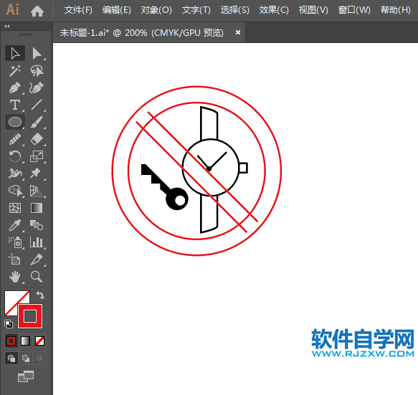
Task: Select the Symbol Sprayer tool
Action: (x=15, y=242)
